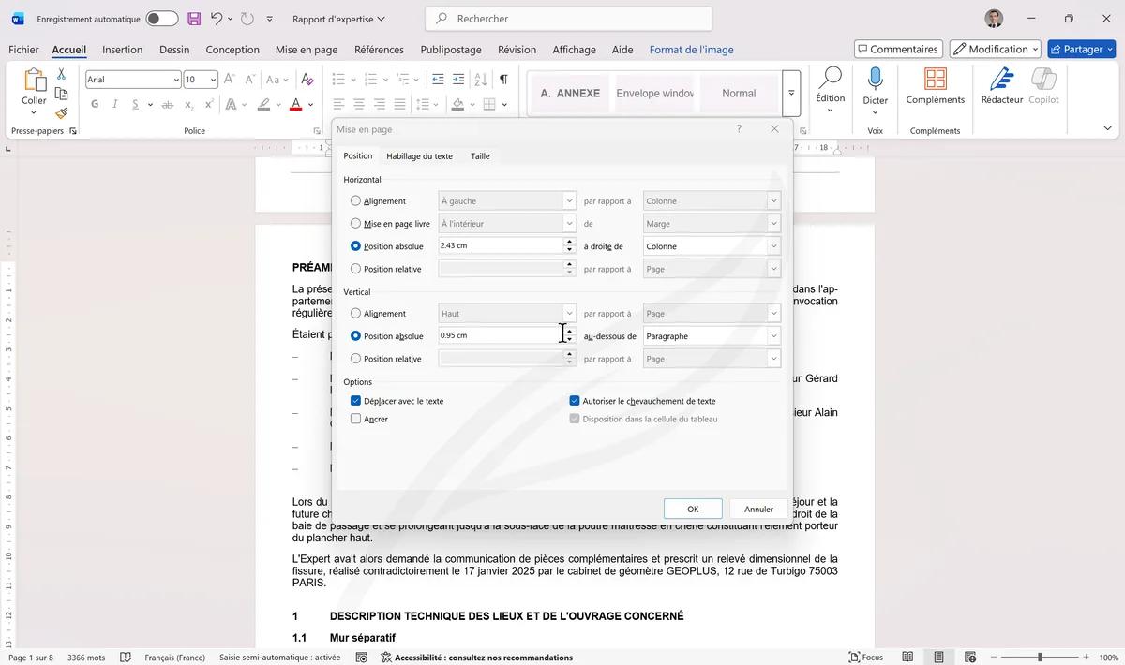Click OK to confirm layout settings
1125x665 pixels.
click(693, 509)
